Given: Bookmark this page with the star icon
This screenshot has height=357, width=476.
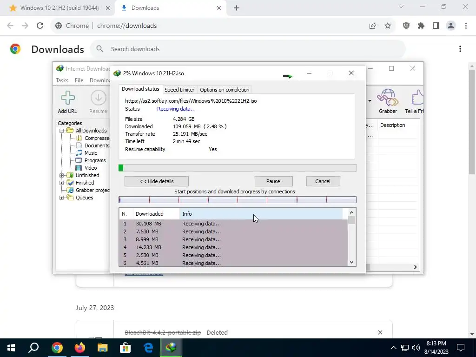Looking at the screenshot, I should (388, 26).
